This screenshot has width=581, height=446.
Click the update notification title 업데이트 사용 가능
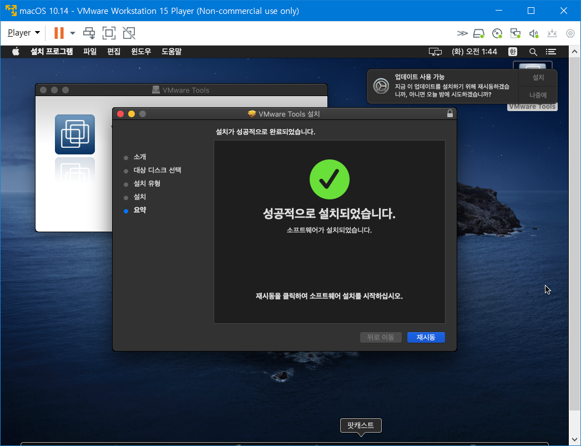coord(420,77)
